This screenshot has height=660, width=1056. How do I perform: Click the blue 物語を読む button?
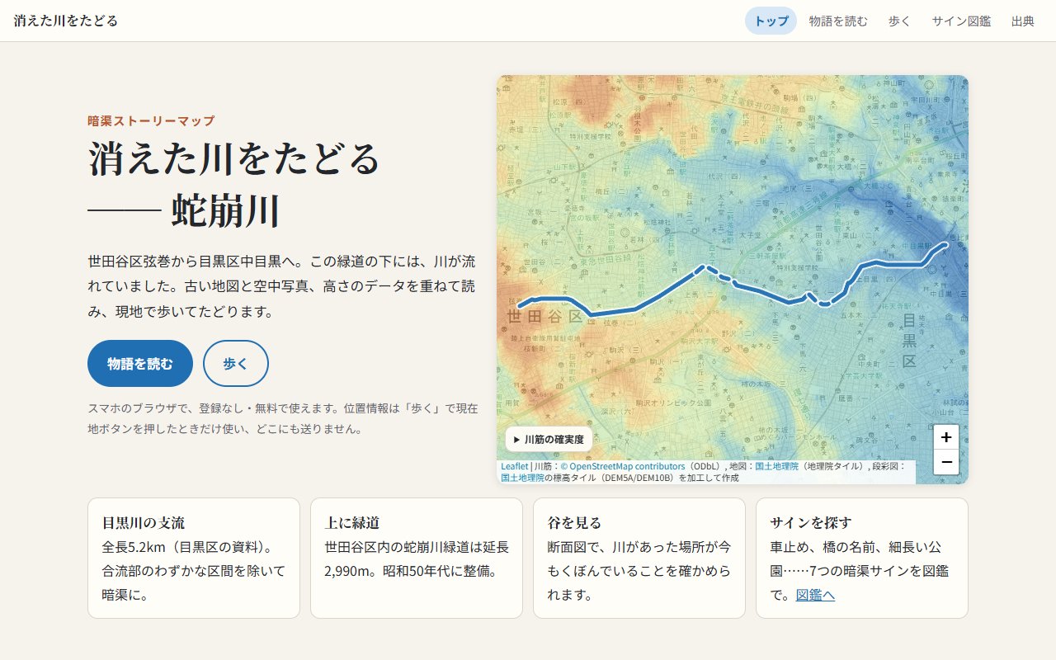(140, 363)
